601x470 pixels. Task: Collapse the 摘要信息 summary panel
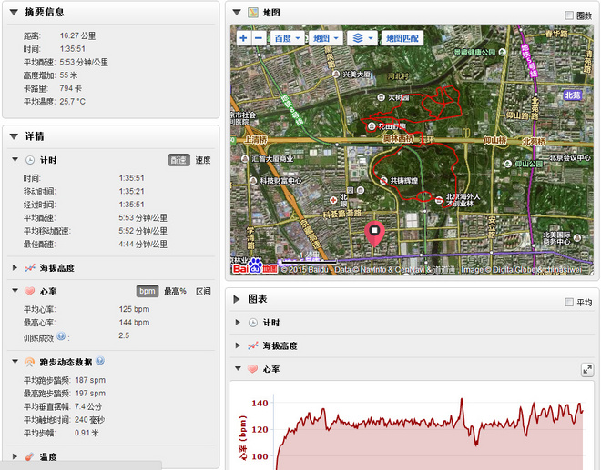[x=14, y=12]
